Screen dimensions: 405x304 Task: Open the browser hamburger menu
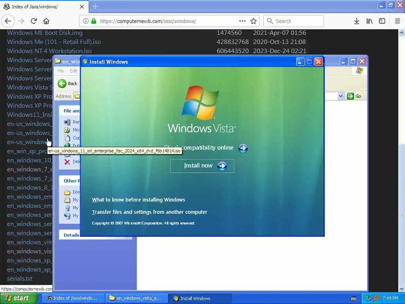click(397, 21)
